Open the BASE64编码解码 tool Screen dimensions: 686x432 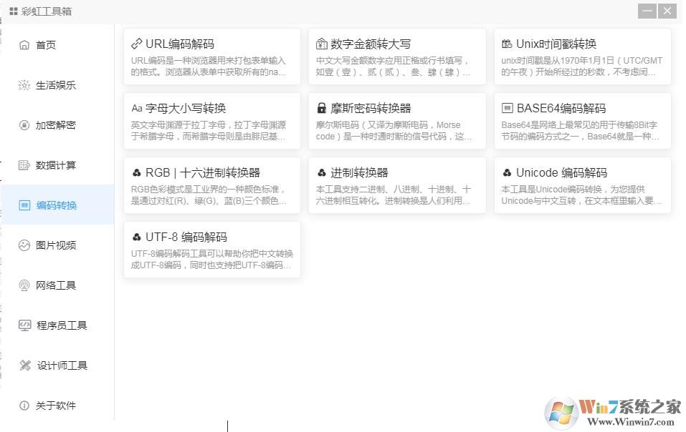click(x=581, y=120)
